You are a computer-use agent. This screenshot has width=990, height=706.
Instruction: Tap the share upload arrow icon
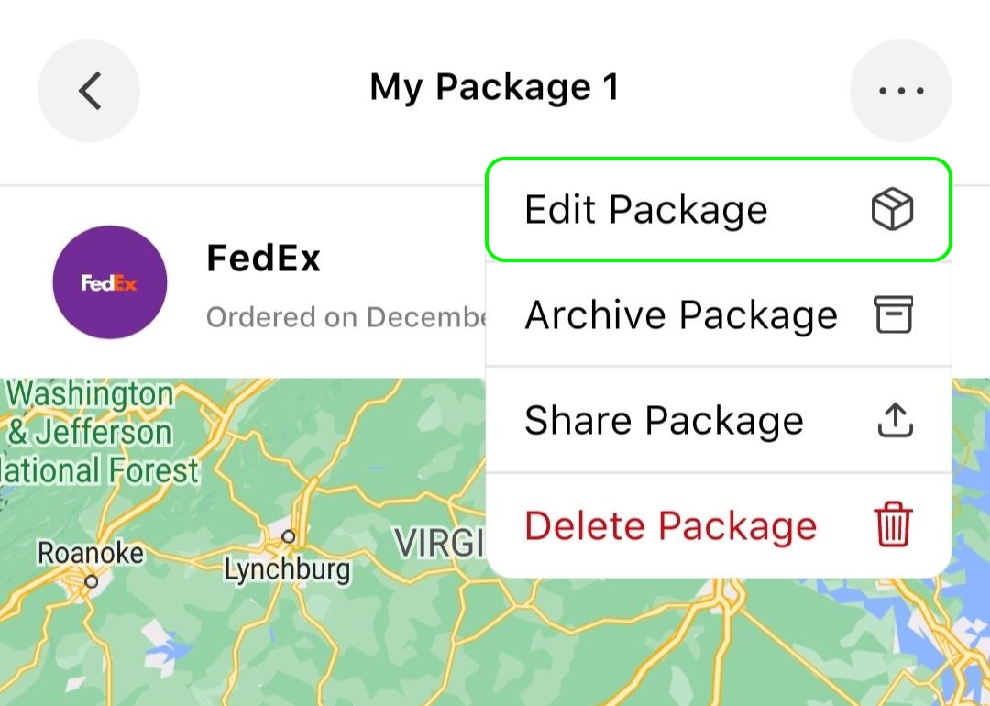tap(896, 420)
